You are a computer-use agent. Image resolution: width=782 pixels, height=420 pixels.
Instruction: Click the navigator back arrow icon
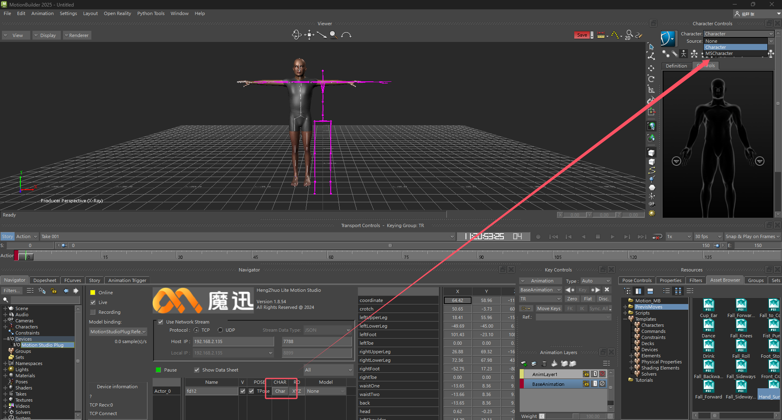66,291
